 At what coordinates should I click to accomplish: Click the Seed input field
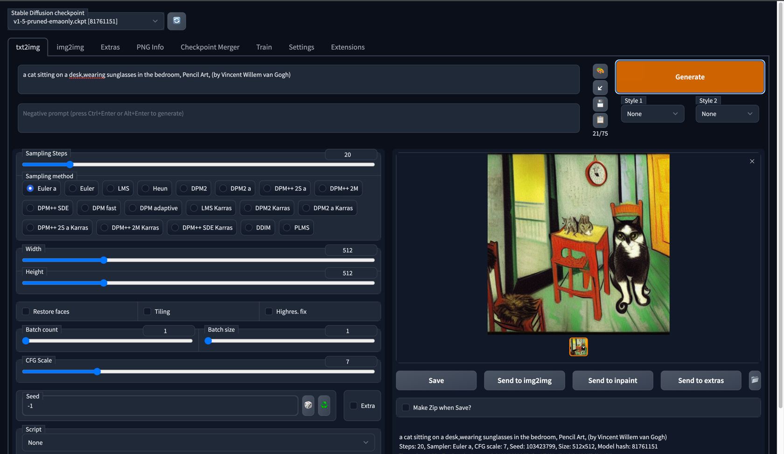point(160,406)
